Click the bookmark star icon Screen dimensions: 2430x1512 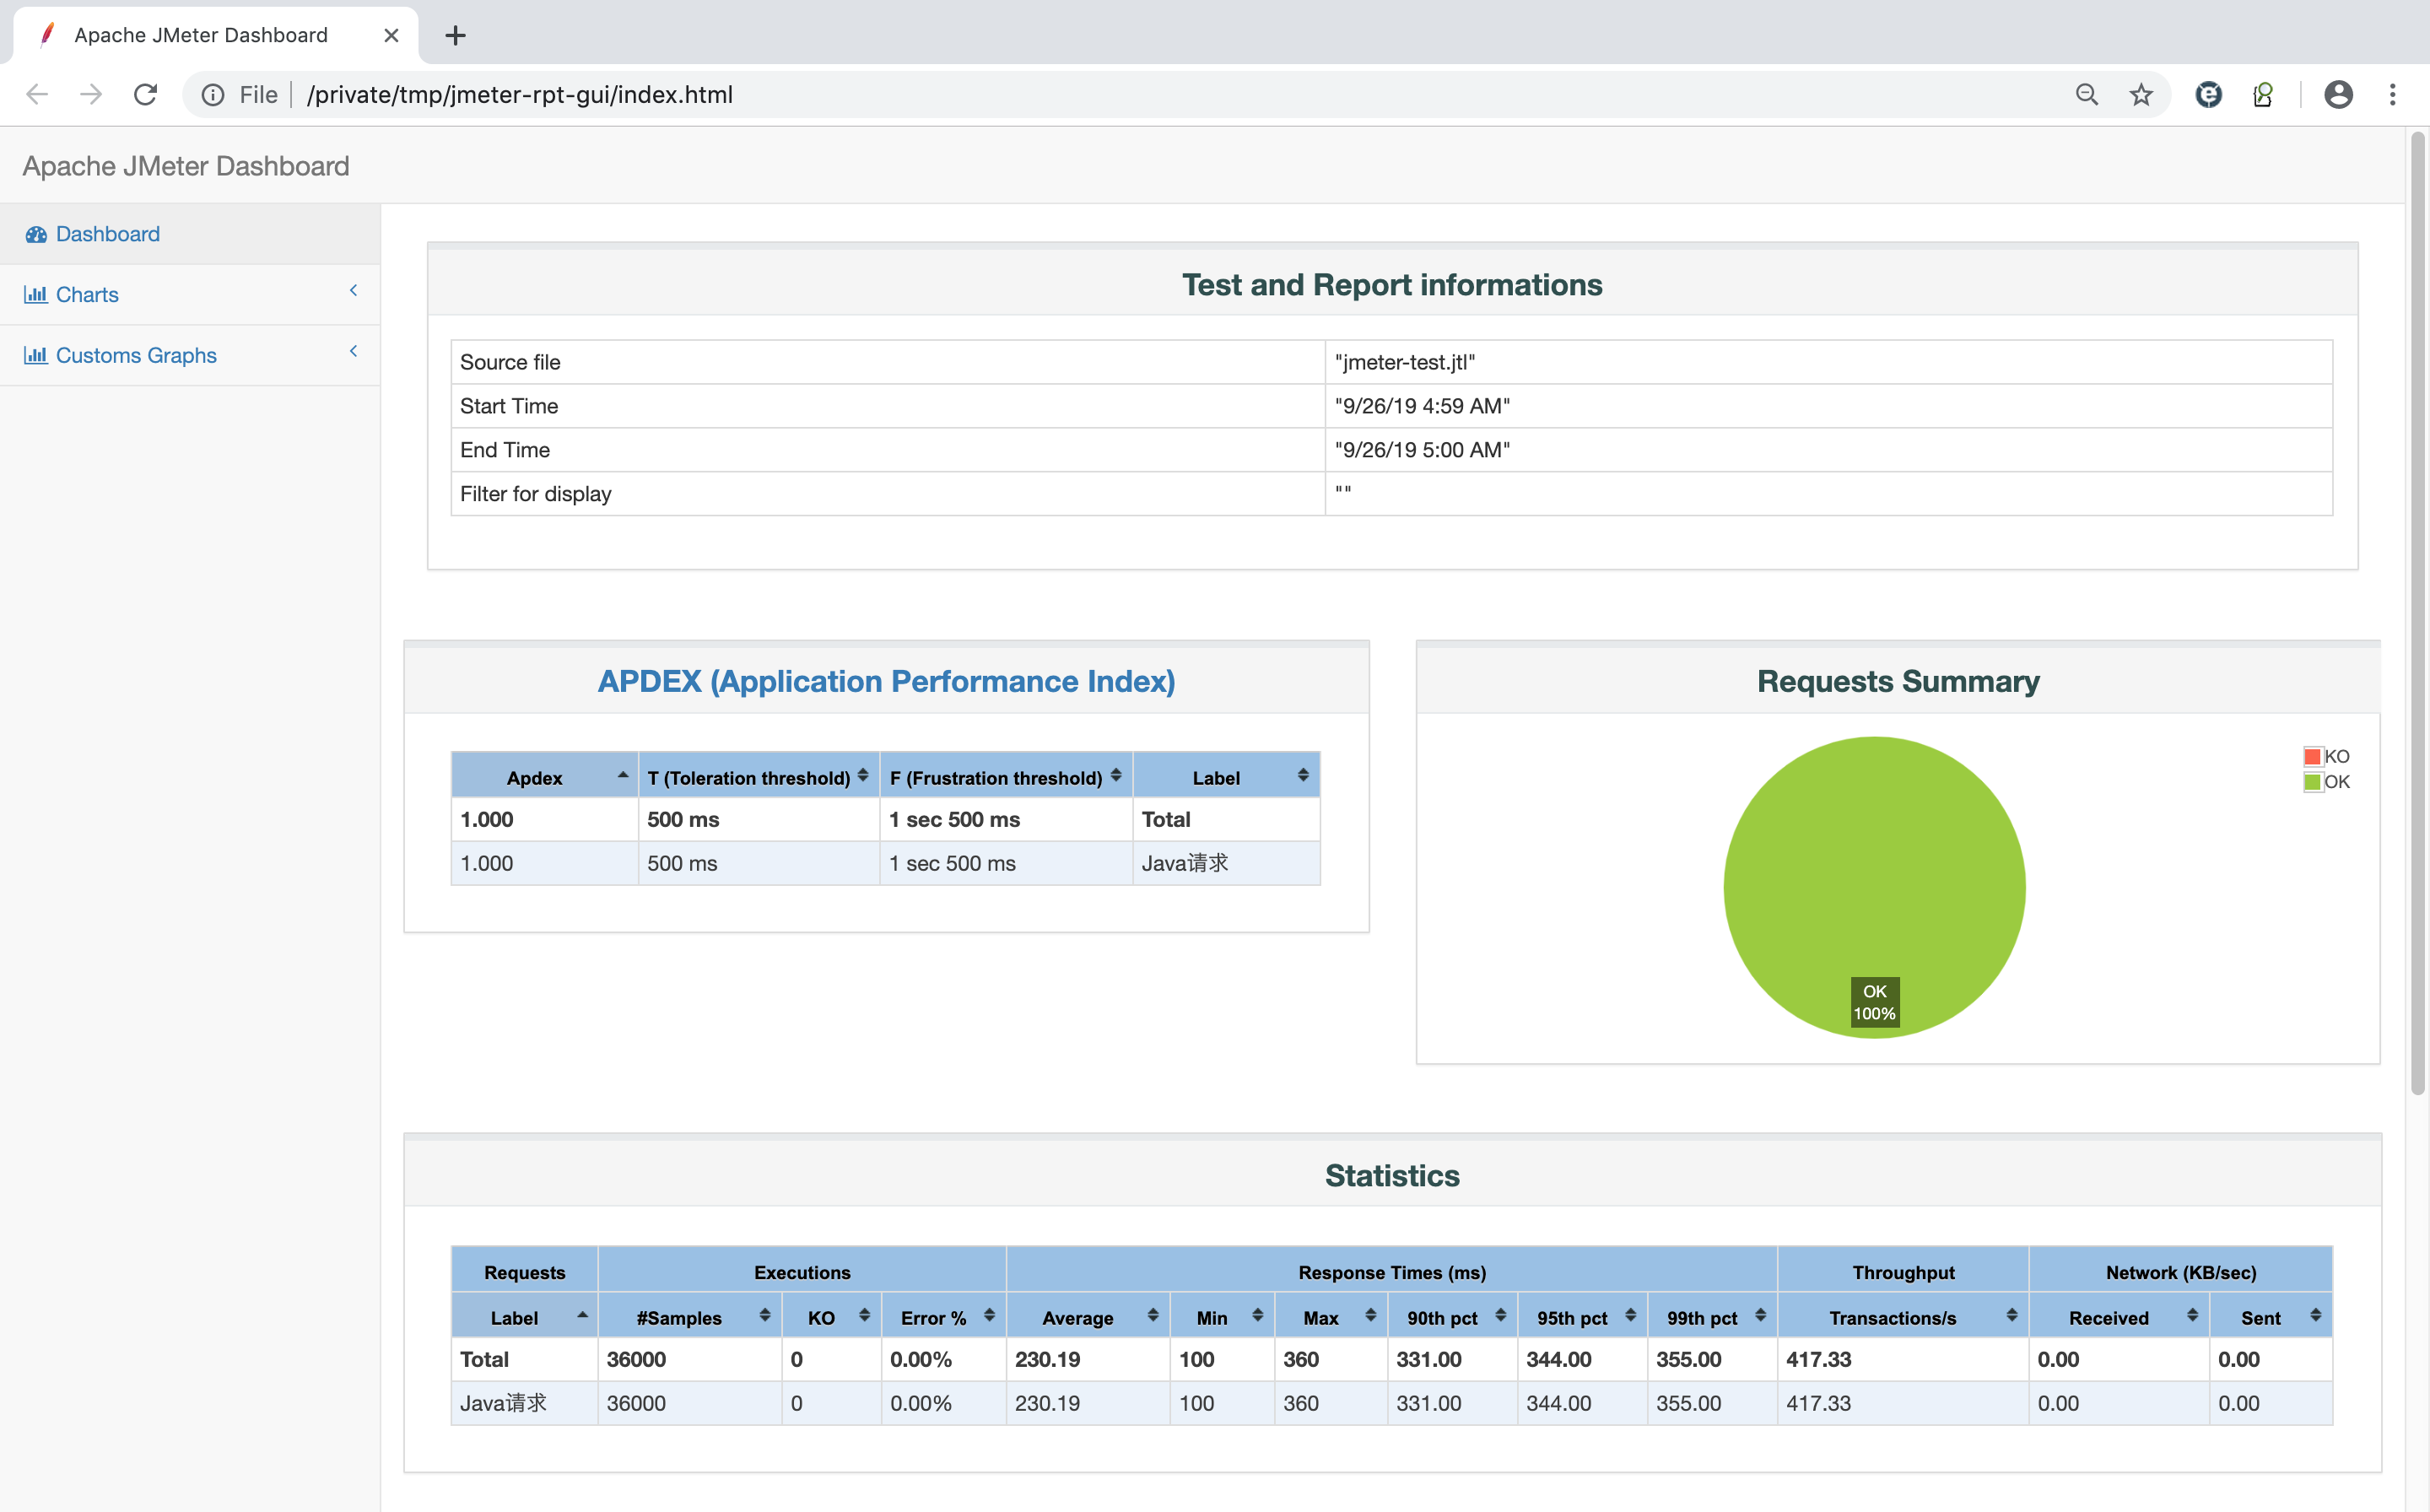(2141, 94)
